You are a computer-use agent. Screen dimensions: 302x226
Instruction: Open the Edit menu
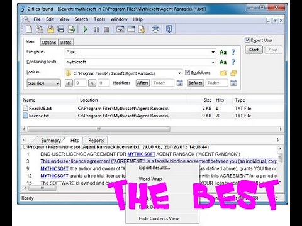coord(50,19)
